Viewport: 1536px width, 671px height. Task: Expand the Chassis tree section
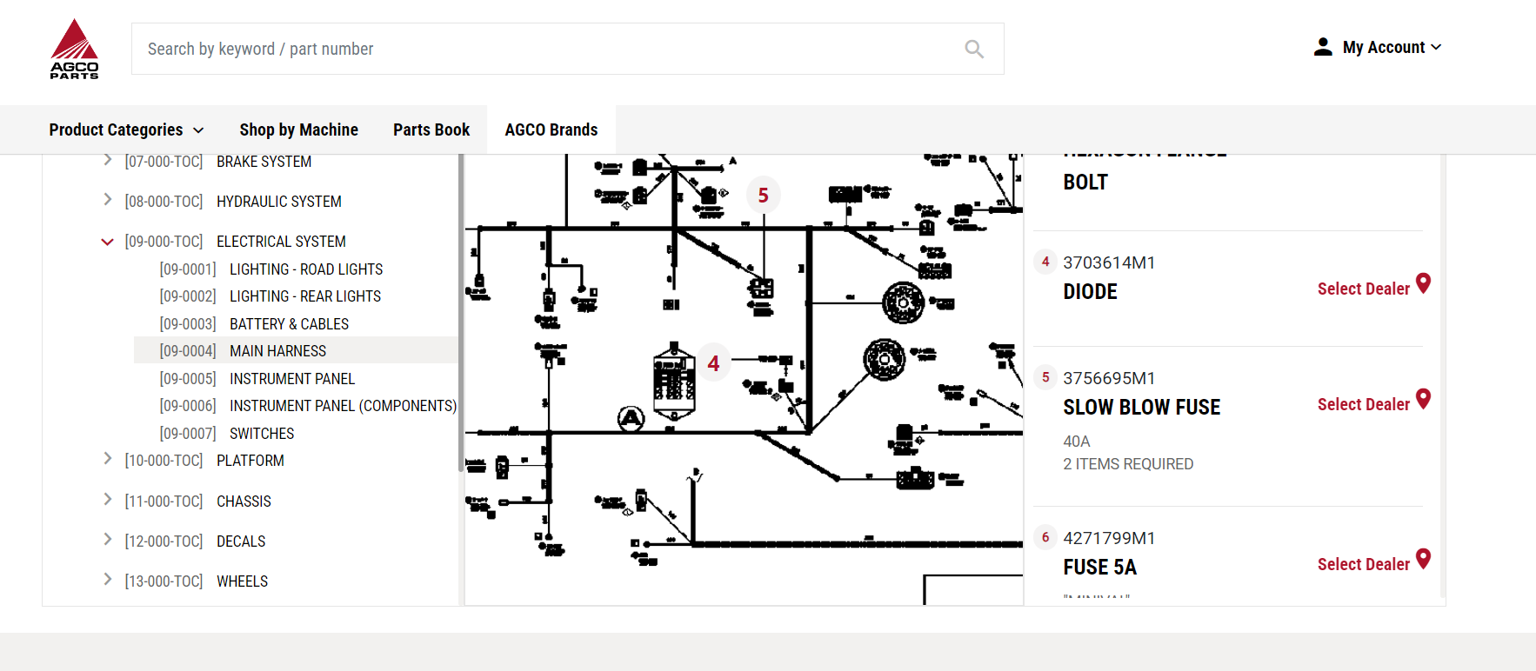point(107,500)
